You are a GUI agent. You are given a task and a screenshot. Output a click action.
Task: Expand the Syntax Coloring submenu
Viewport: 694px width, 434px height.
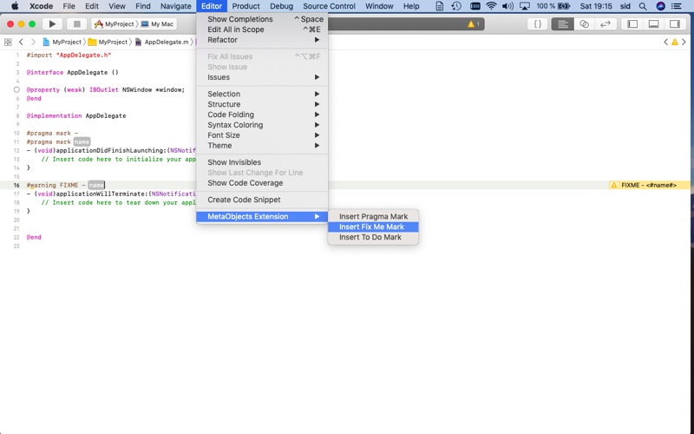(262, 125)
